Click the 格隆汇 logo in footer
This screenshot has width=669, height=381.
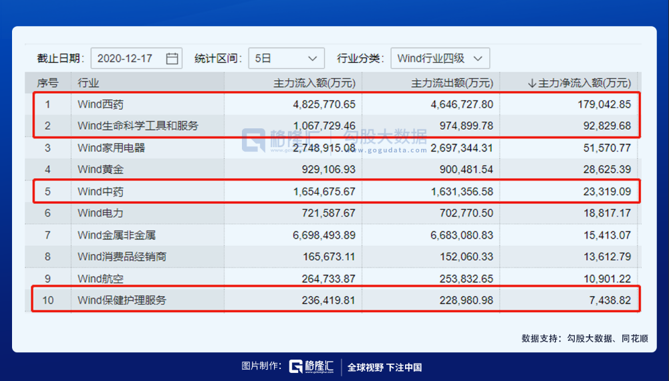click(311, 366)
